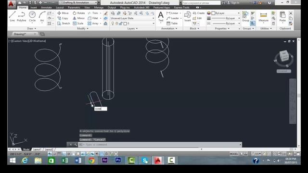Open the AutoCAD application menu button
The image size is (308, 173).
[x=11, y=4]
